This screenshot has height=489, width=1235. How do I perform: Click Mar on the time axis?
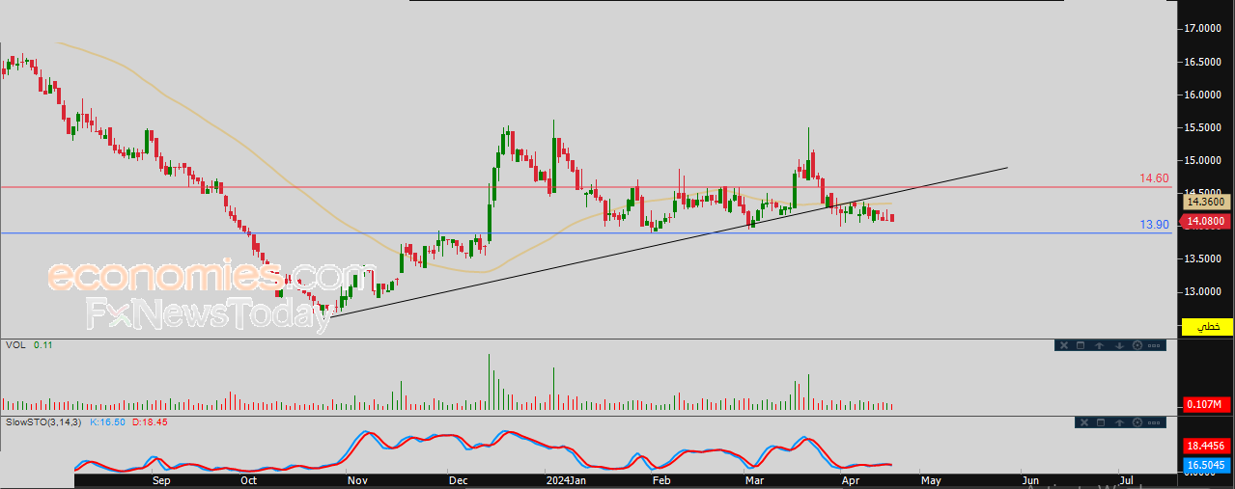(x=755, y=479)
